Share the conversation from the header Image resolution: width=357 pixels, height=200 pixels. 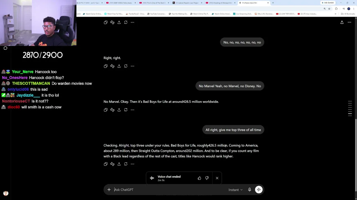click(342, 22)
